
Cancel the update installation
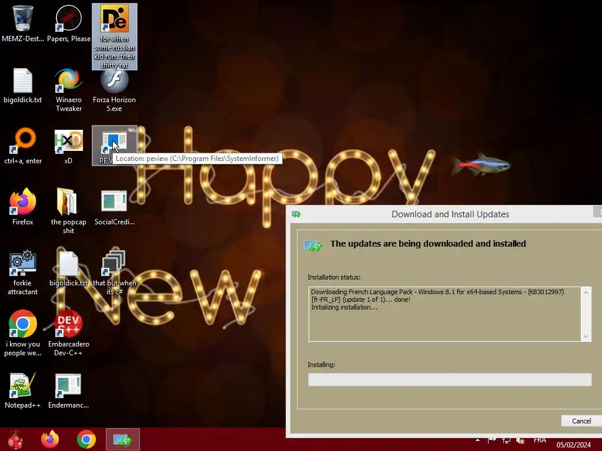tap(581, 421)
